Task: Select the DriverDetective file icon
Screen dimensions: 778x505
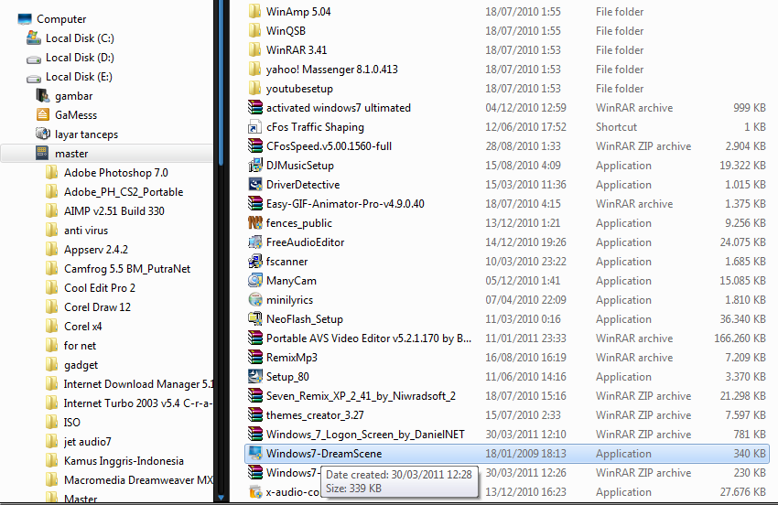Action: (255, 185)
